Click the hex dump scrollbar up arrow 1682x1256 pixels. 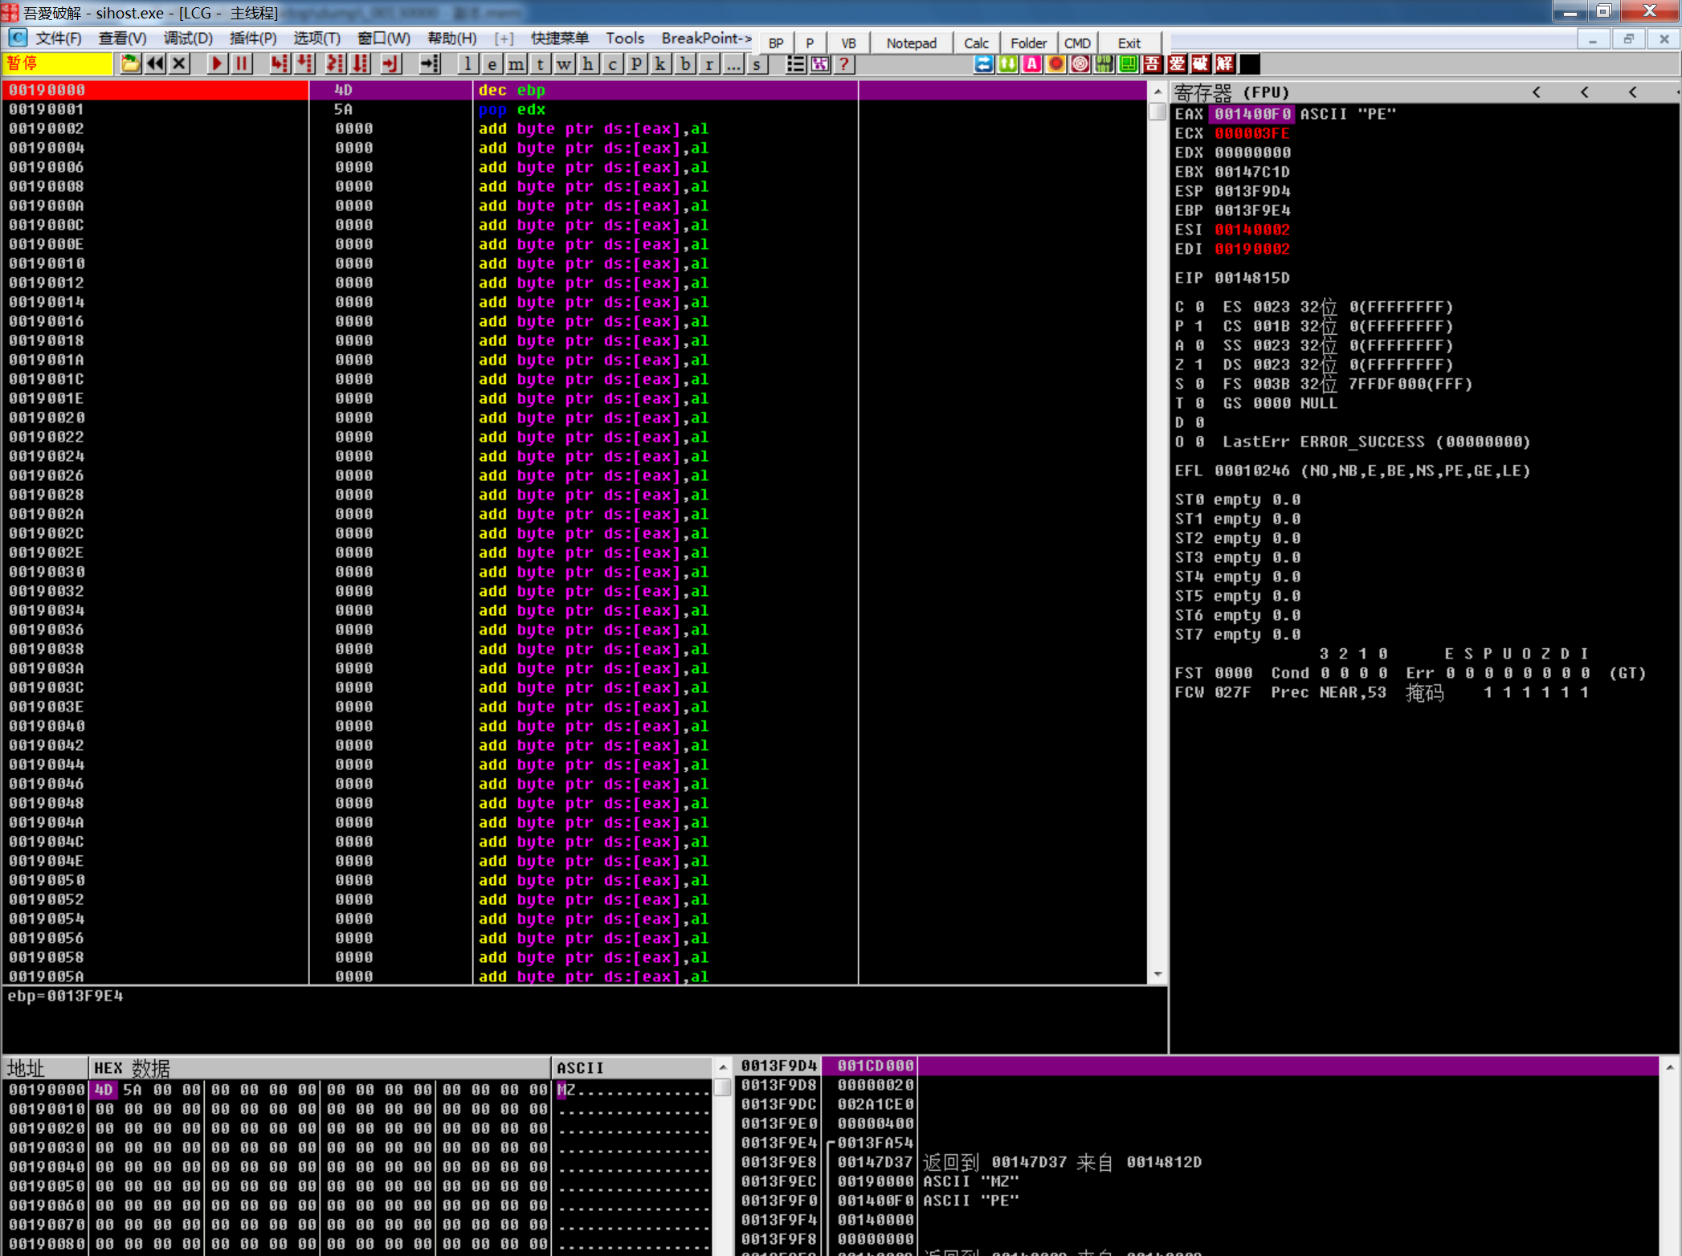point(722,1067)
